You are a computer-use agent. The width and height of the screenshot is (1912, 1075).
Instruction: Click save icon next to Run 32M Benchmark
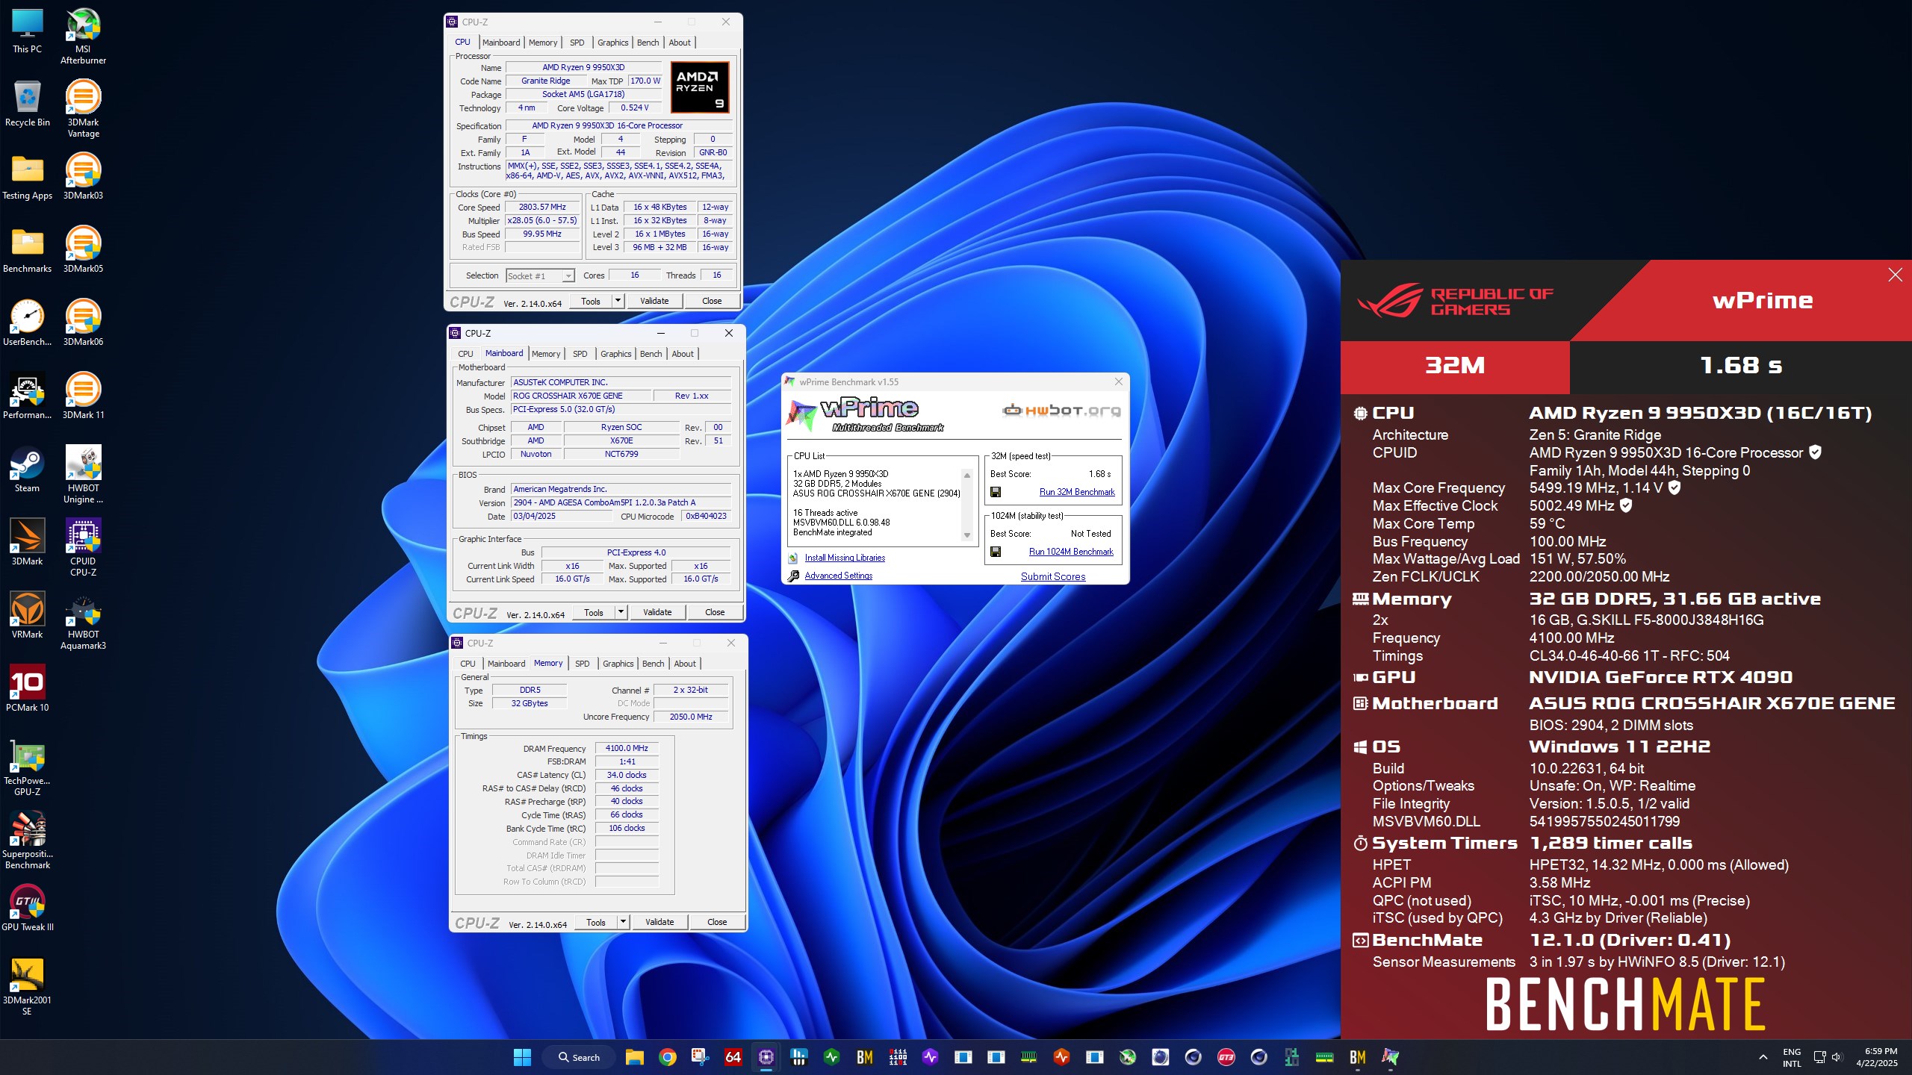[x=996, y=492]
